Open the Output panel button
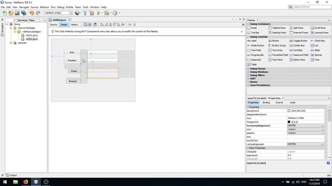Viewport: 332px width, 186px height. pyautogui.click(x=11, y=175)
